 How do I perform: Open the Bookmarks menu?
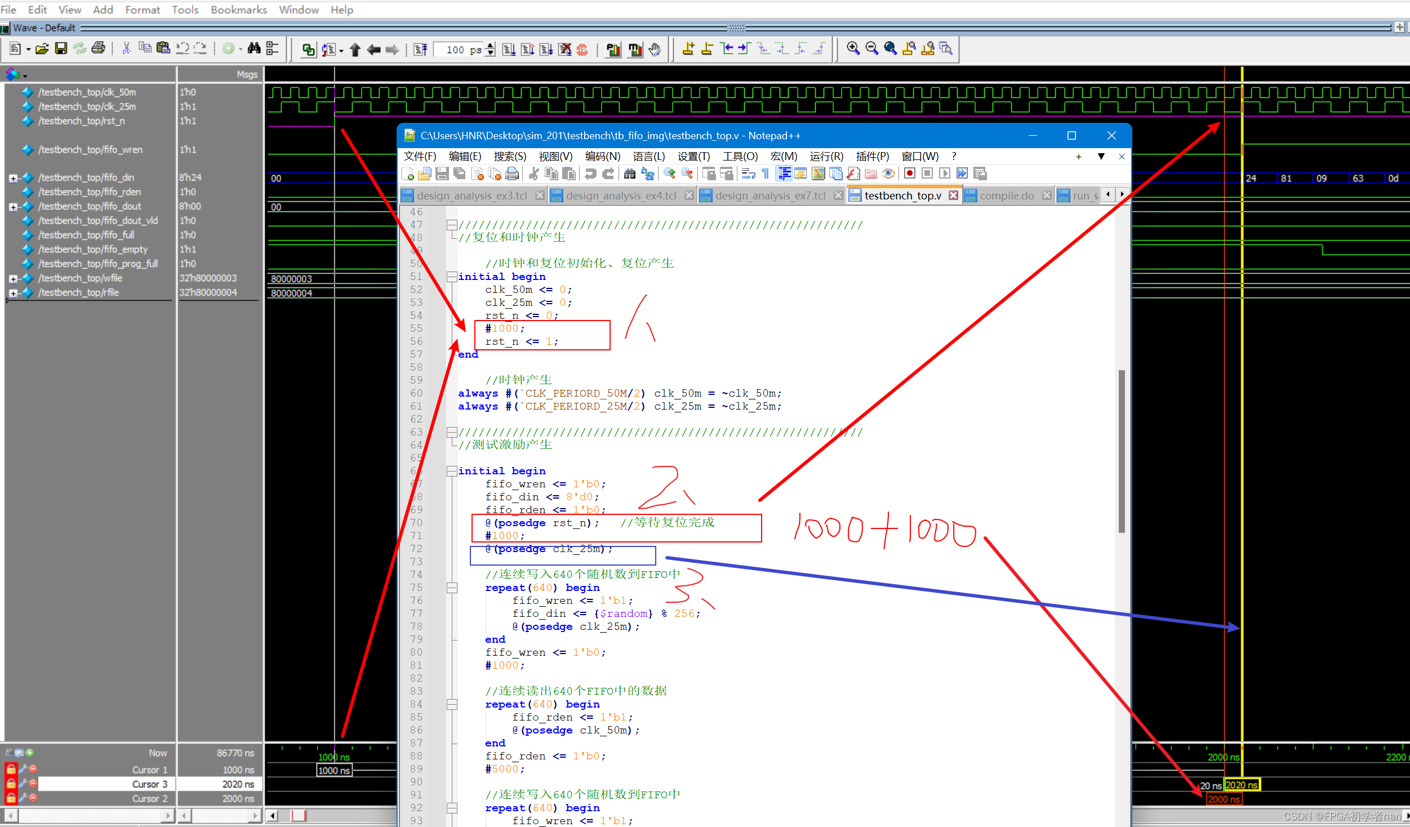point(238,10)
